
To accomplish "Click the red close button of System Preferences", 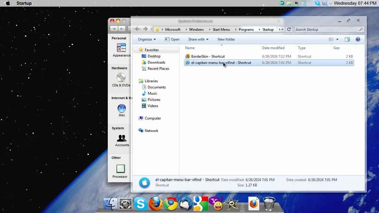I will point(112,21).
